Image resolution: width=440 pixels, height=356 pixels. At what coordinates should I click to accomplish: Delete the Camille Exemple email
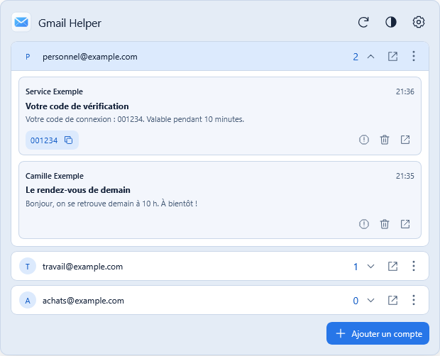385,224
